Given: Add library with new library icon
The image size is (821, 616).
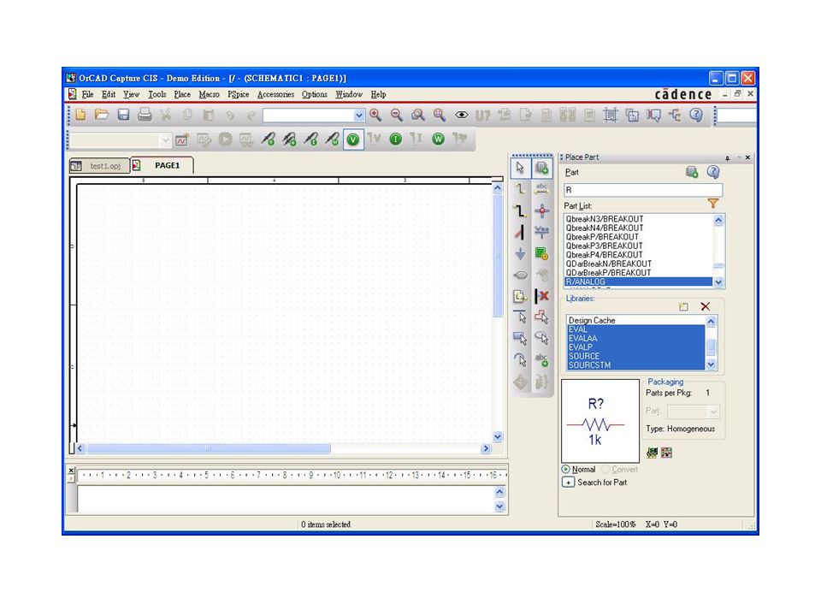Looking at the screenshot, I should (683, 306).
